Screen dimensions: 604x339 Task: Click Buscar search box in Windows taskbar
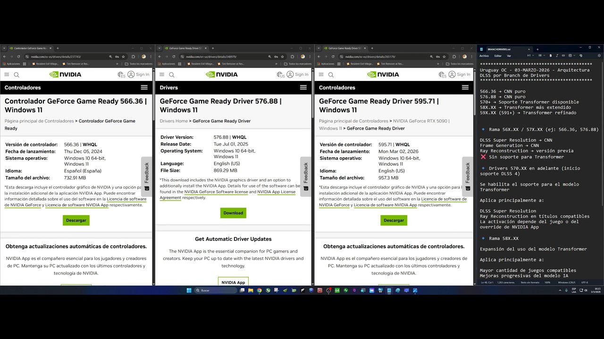pos(216,291)
